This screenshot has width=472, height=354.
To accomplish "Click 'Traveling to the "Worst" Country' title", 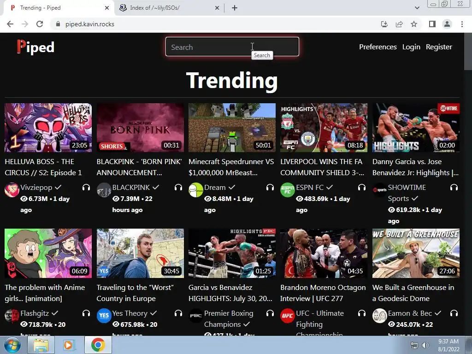I will [135, 293].
